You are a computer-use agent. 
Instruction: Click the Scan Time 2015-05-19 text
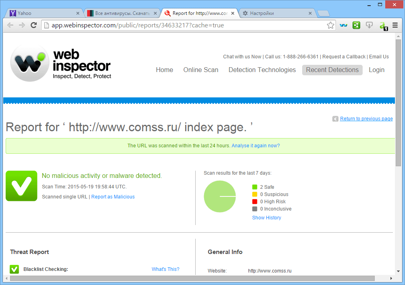pos(84,187)
